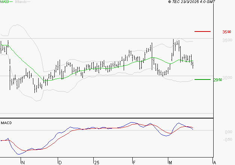235x165 pixels.
Task: Click the D month marker on time axis
Action: 60,163
